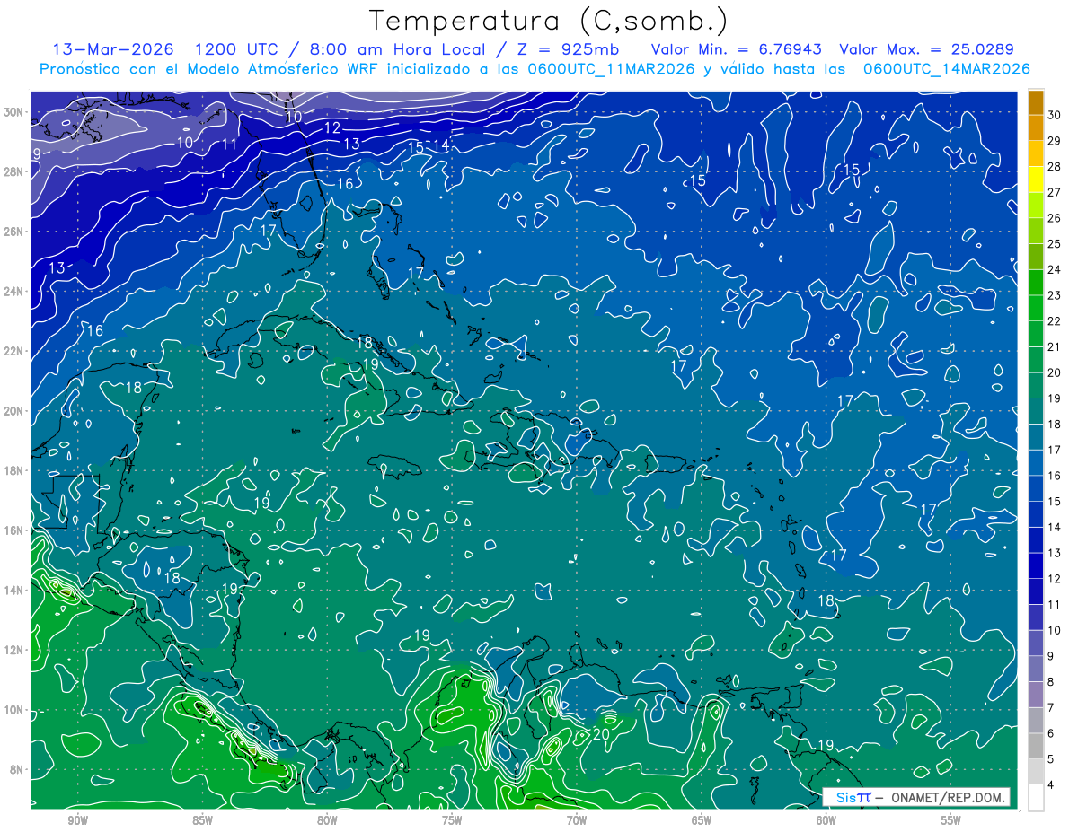Select "Valor Max. = 25.0289" text
The width and height of the screenshot is (1078, 832).
[x=926, y=49]
